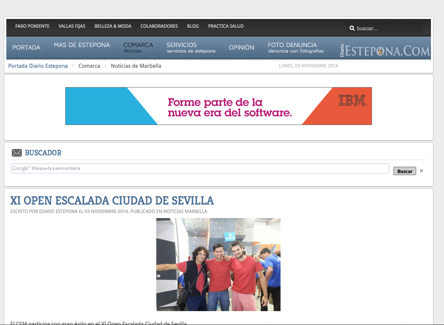Screen dimensions: 444x325
Task: Expand the Comarca Noticias menu
Action: [x=138, y=48]
